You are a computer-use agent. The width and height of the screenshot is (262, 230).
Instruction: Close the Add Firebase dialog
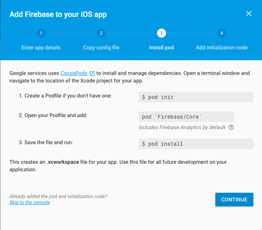(x=248, y=14)
